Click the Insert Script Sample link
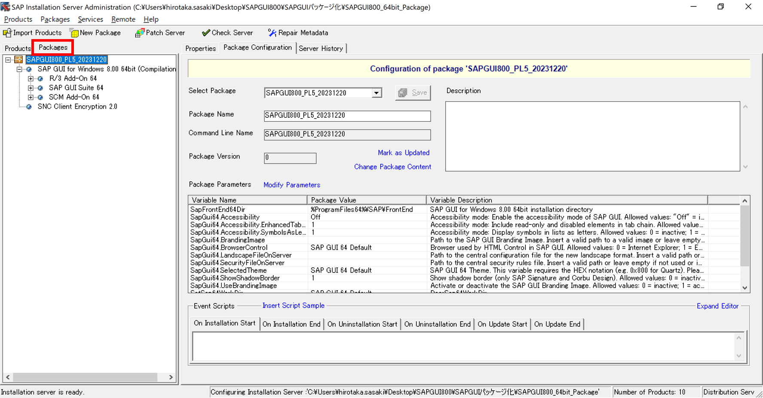 click(x=293, y=306)
